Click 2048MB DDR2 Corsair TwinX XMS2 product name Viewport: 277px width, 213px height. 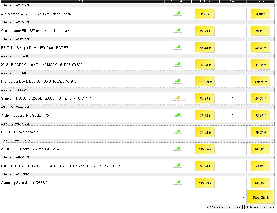[42, 65]
